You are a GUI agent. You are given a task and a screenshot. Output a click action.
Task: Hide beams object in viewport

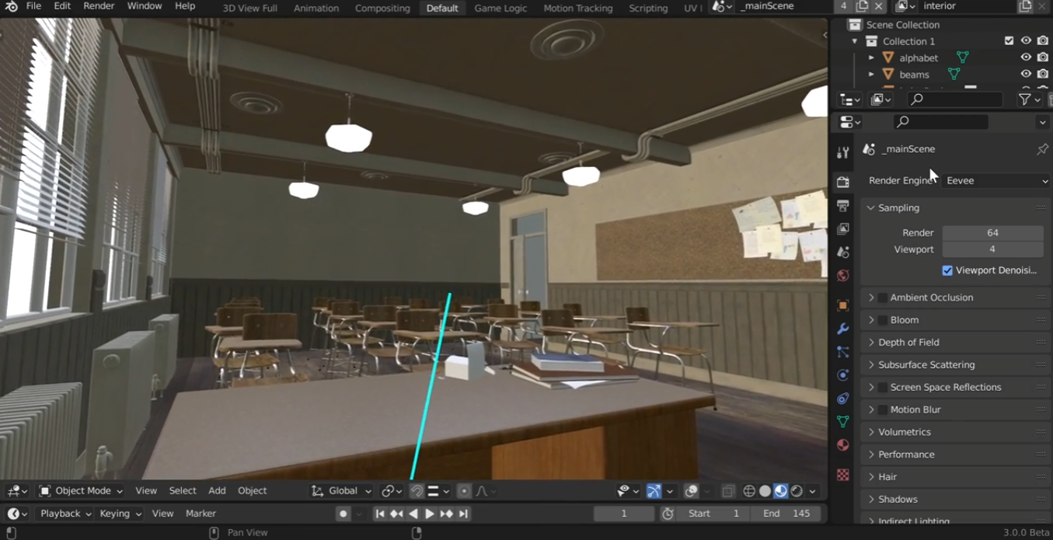click(x=1026, y=75)
